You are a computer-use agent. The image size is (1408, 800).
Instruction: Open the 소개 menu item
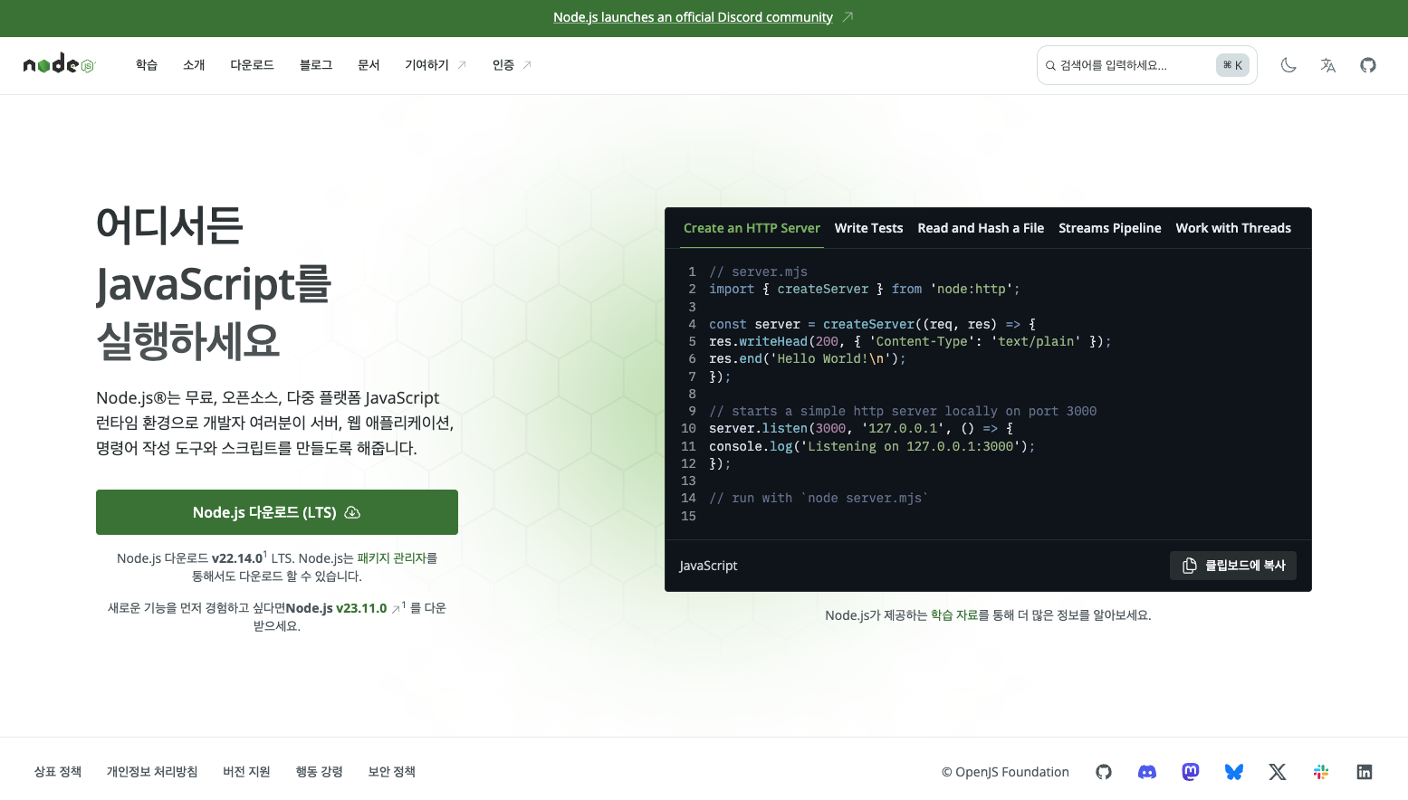click(194, 65)
